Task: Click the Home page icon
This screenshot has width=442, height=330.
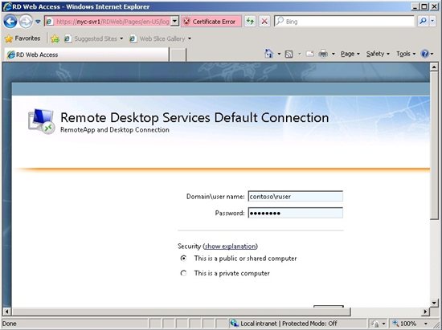Action: click(x=269, y=54)
